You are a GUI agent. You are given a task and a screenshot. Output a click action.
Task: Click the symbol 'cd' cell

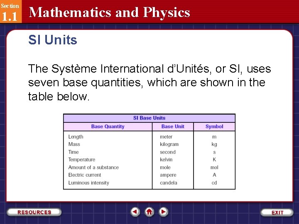(214, 183)
